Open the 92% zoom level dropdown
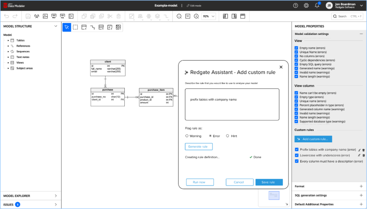Image resolution: width=367 pixels, height=209 pixels. pos(208,16)
